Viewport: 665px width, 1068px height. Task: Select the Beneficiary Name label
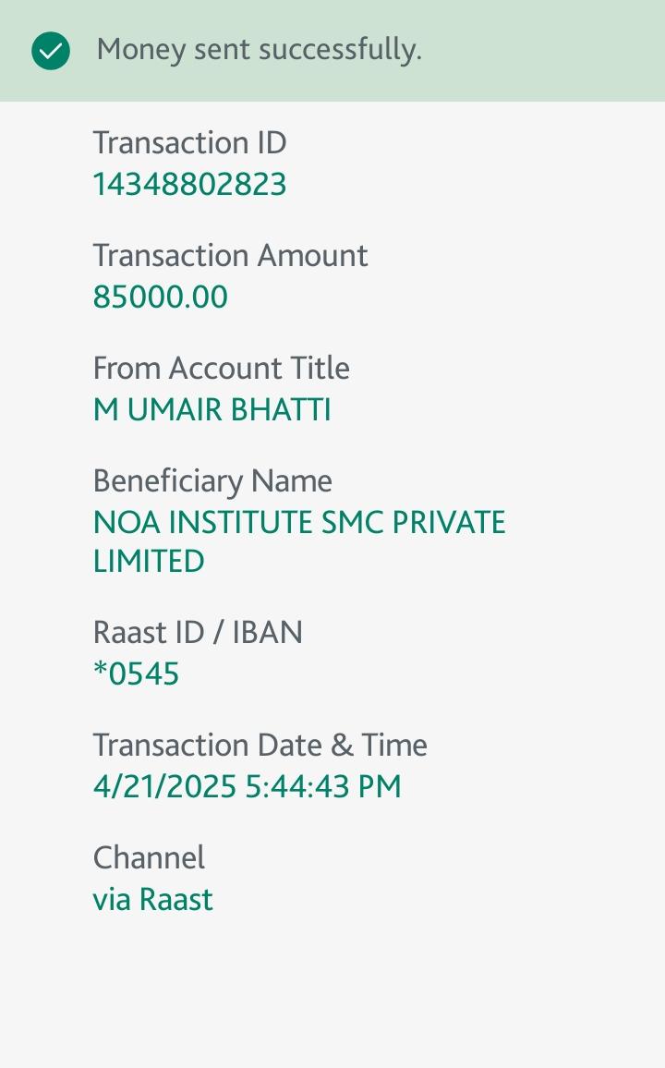point(212,481)
